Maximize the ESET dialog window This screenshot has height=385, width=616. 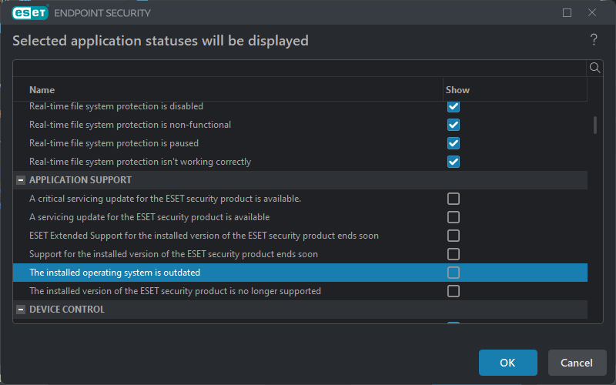pyautogui.click(x=567, y=12)
